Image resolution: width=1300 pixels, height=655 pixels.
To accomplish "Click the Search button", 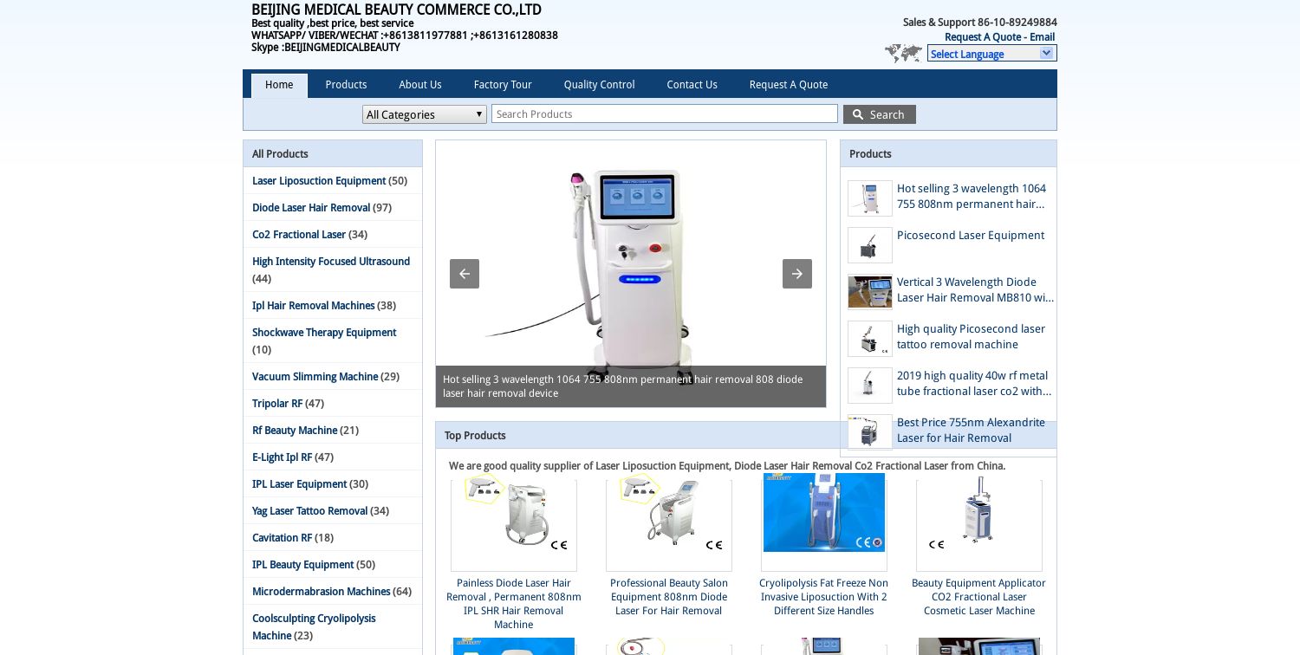I will [880, 113].
